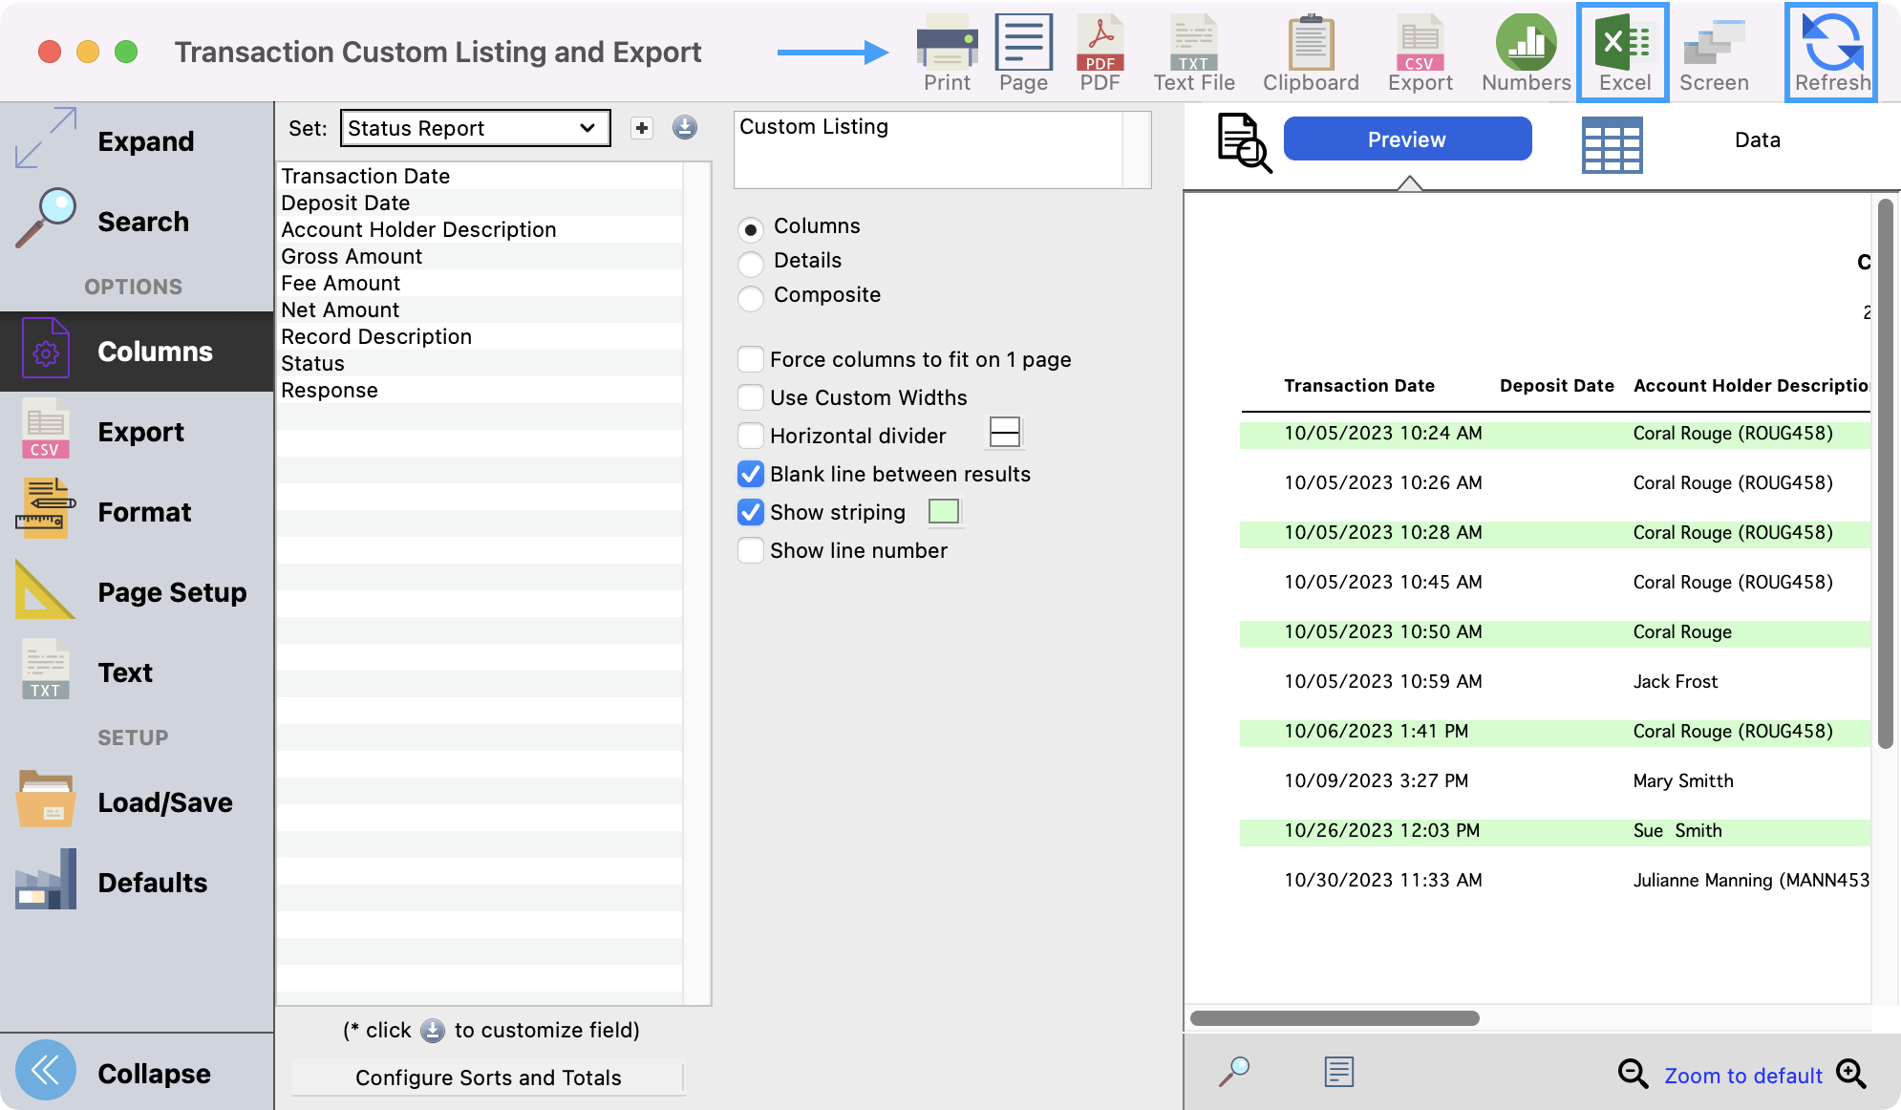Click add-field plus icon beside Set

tap(642, 128)
